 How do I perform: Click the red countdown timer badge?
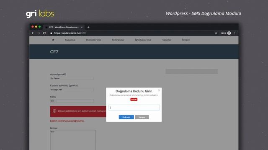click(134, 100)
